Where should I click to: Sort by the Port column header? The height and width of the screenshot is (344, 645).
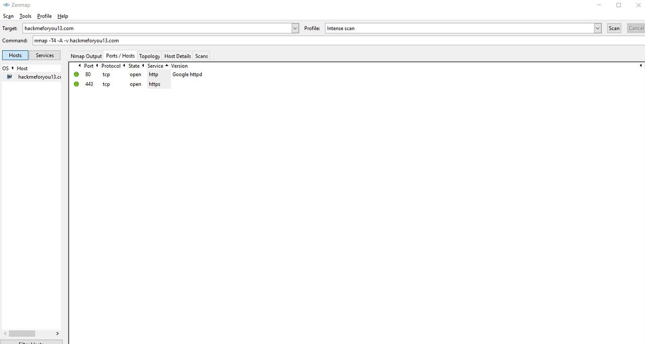click(89, 66)
